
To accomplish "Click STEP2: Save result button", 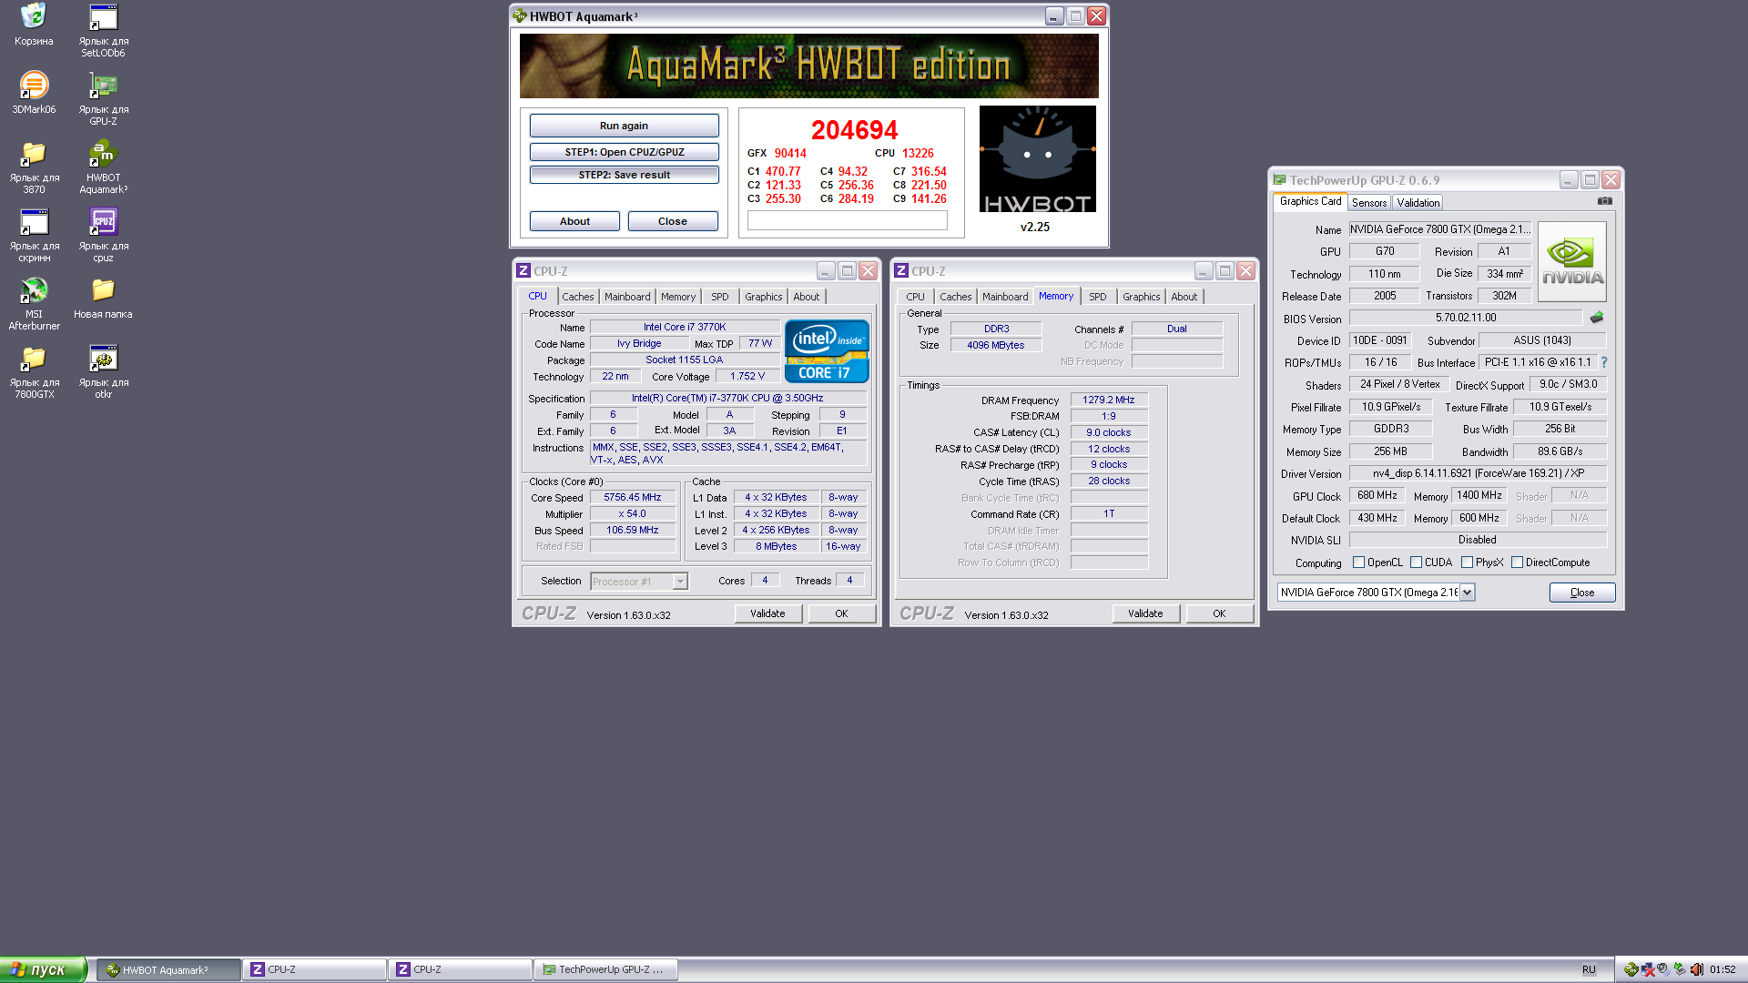I will [x=624, y=175].
